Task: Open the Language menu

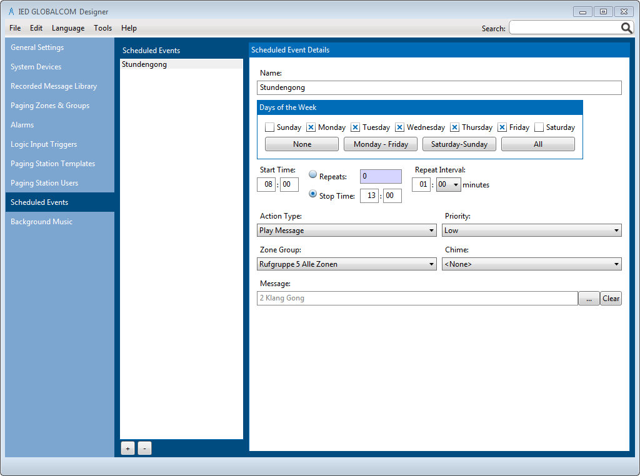Action: click(68, 28)
